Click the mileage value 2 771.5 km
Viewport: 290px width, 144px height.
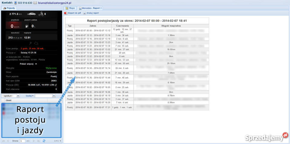tap(16, 14)
